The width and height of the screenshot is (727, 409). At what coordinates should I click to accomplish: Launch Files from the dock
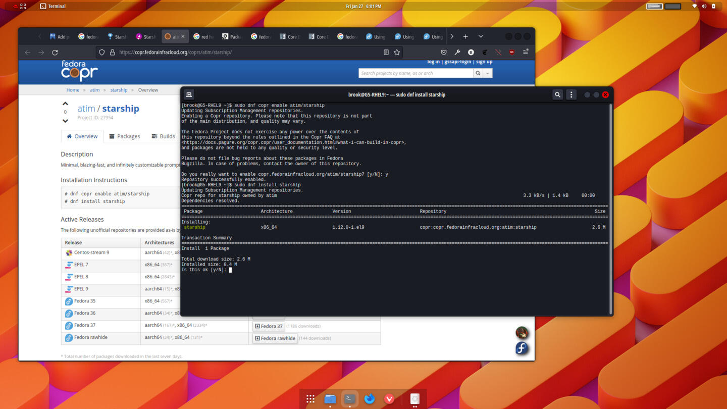click(x=330, y=399)
